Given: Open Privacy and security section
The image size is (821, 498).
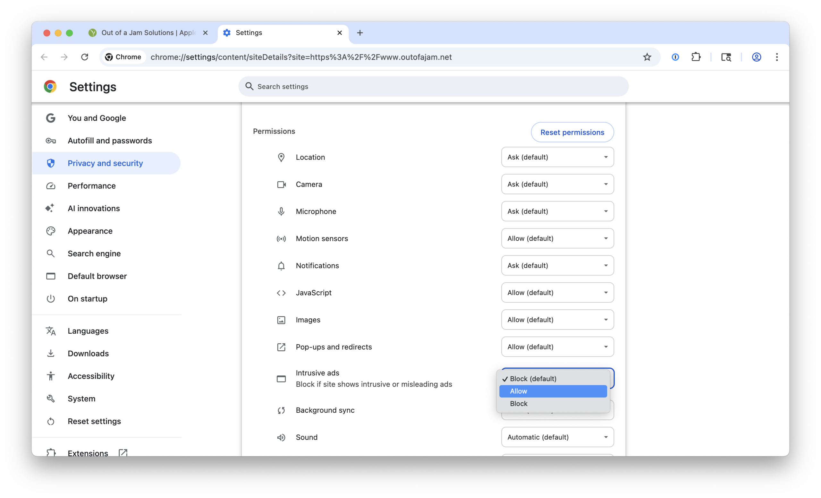Looking at the screenshot, I should [105, 163].
